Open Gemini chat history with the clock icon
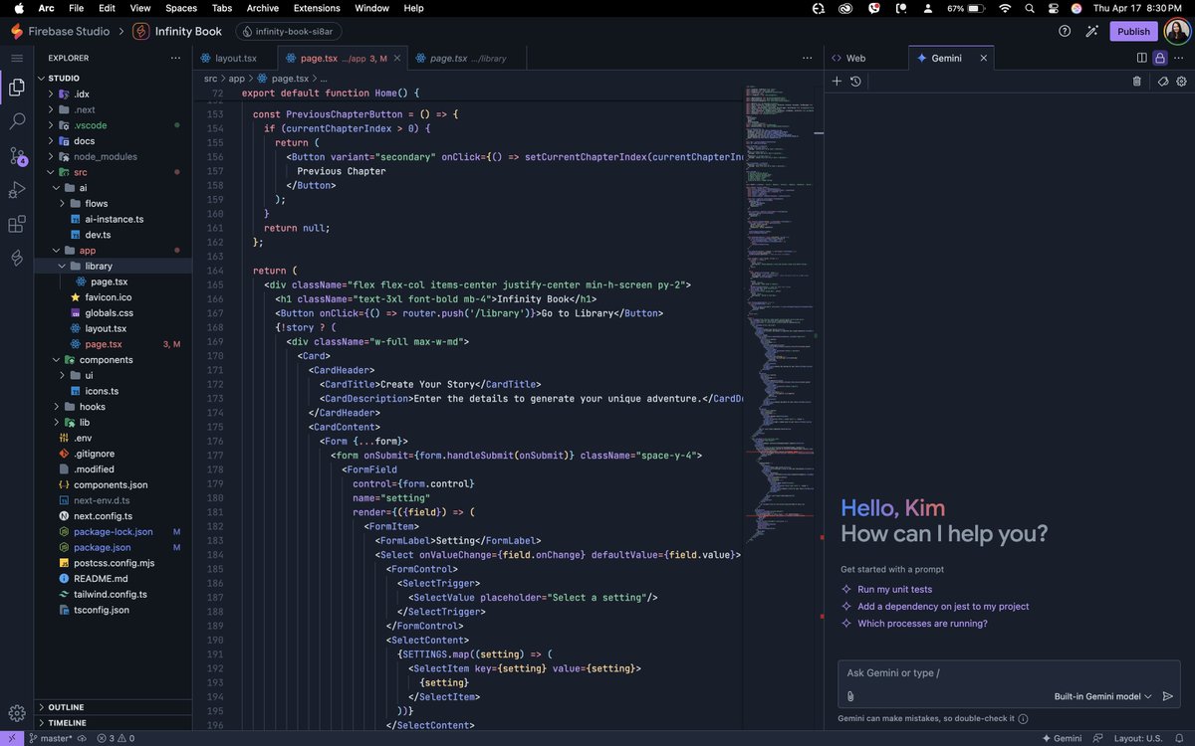The height and width of the screenshot is (746, 1195). pyautogui.click(x=854, y=81)
